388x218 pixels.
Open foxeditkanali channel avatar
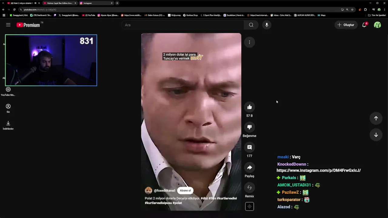click(149, 190)
